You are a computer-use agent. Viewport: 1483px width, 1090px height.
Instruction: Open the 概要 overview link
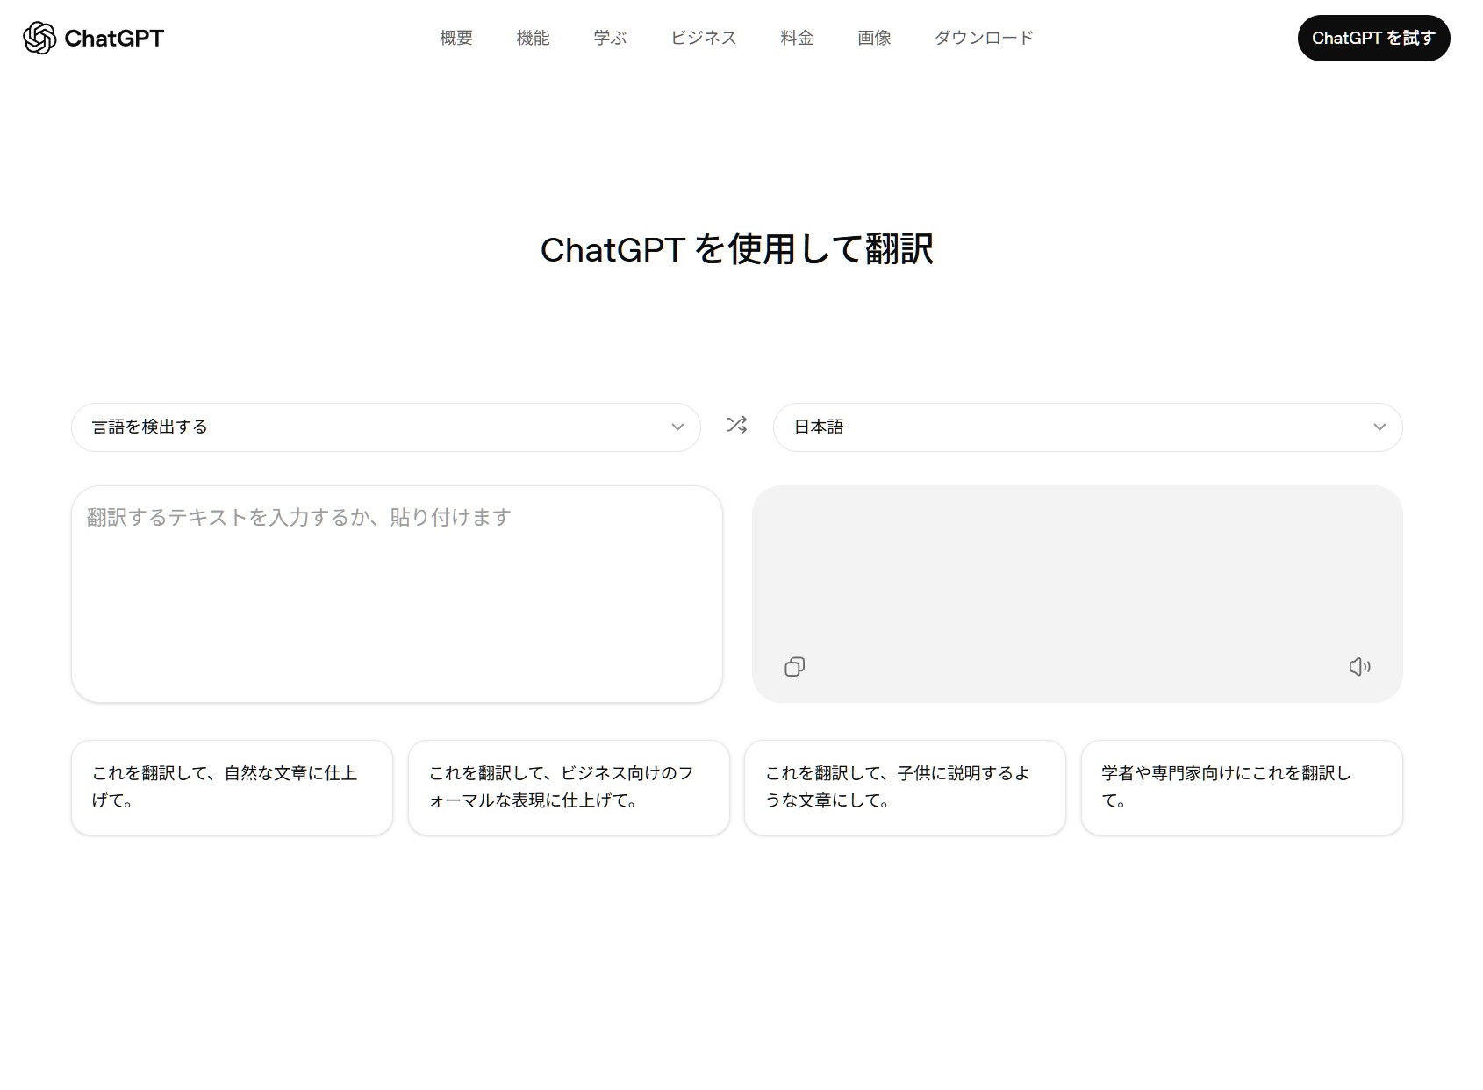[x=455, y=38]
